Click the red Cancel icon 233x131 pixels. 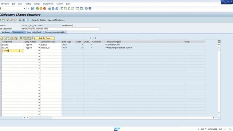(x=44, y=8)
